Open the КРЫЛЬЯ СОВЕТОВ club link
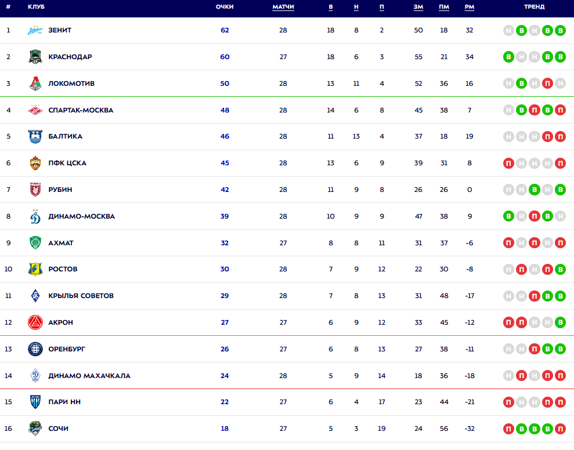 (x=81, y=296)
